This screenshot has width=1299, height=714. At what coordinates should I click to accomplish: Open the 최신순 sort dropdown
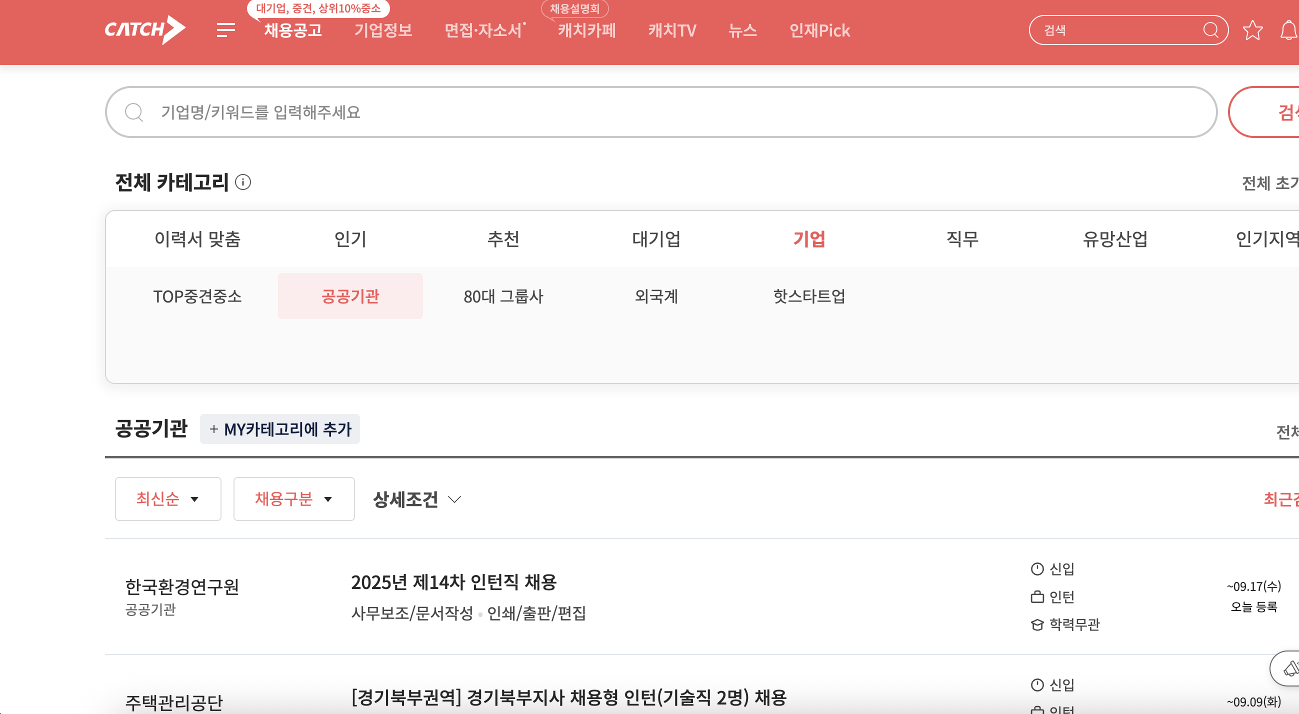coord(168,498)
